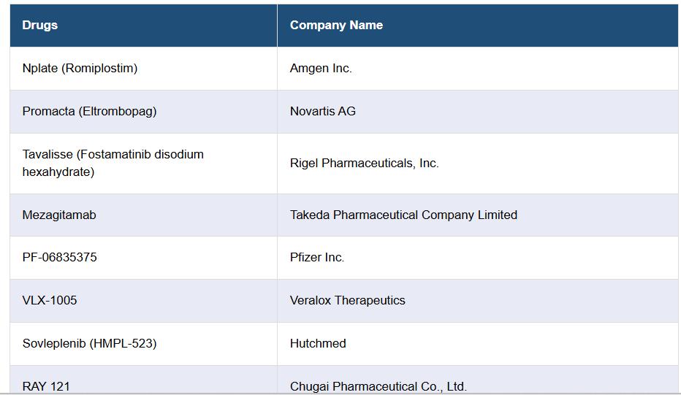The width and height of the screenshot is (681, 395).
Task: Click Takeda Pharmaceutical Company Limited cell
Action: (403, 215)
